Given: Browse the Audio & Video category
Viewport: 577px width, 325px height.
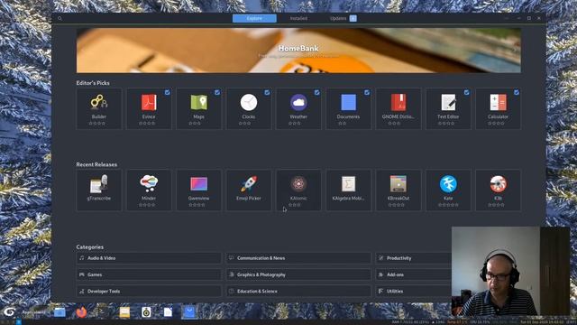Looking at the screenshot, I should [149, 258].
